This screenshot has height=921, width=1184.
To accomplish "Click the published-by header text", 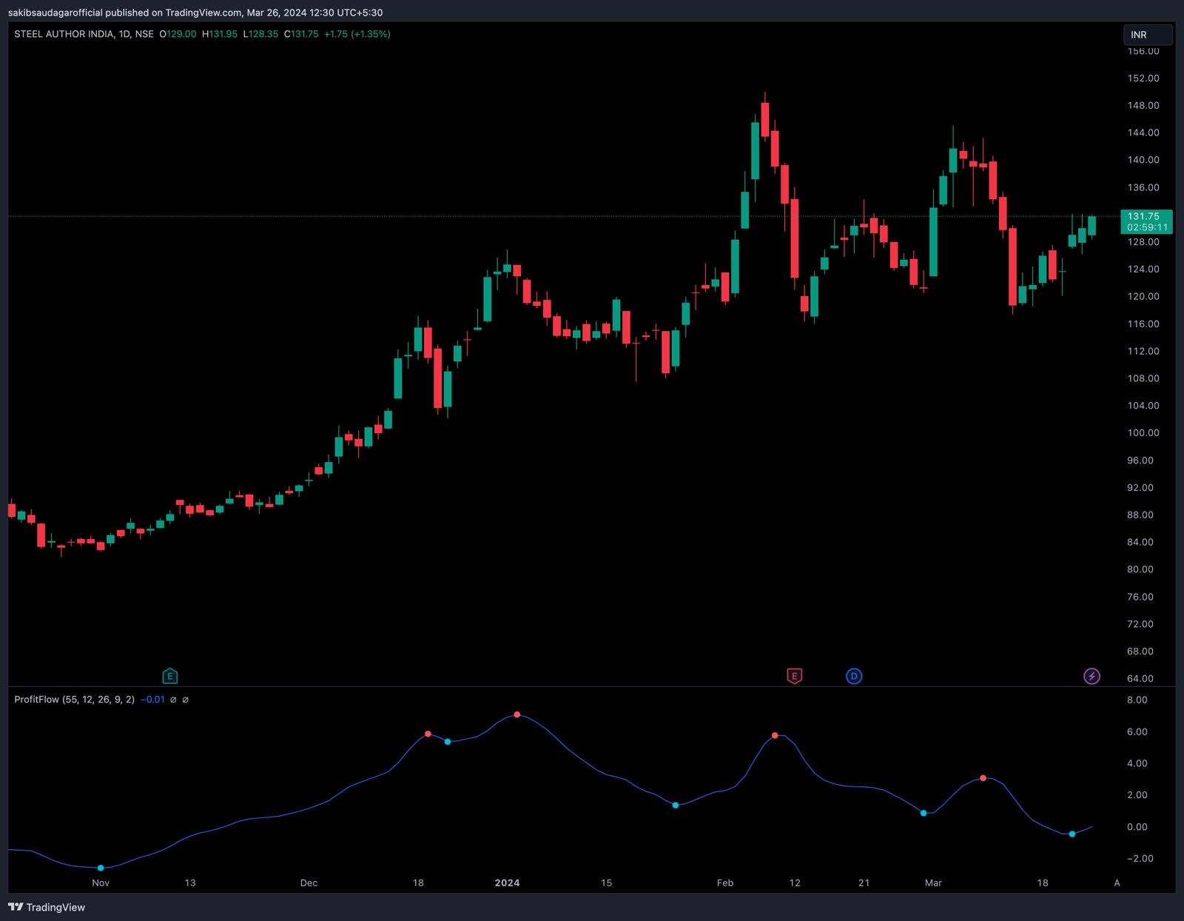I will (x=195, y=13).
